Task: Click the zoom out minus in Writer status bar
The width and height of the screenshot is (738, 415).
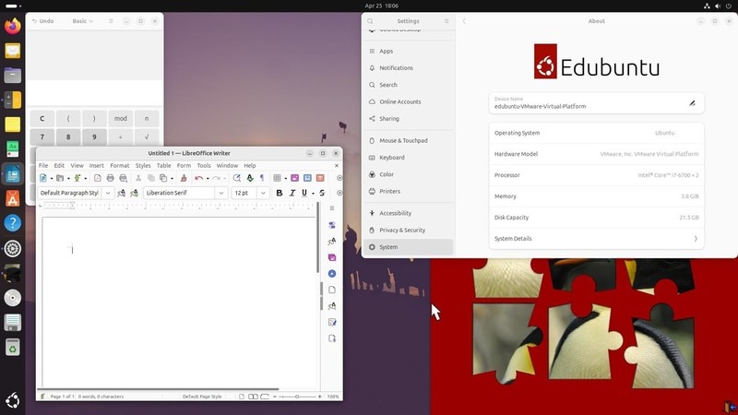Action: [x=275, y=397]
